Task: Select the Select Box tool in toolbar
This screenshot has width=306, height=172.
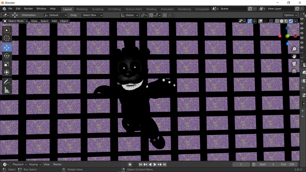Action: pos(7,30)
